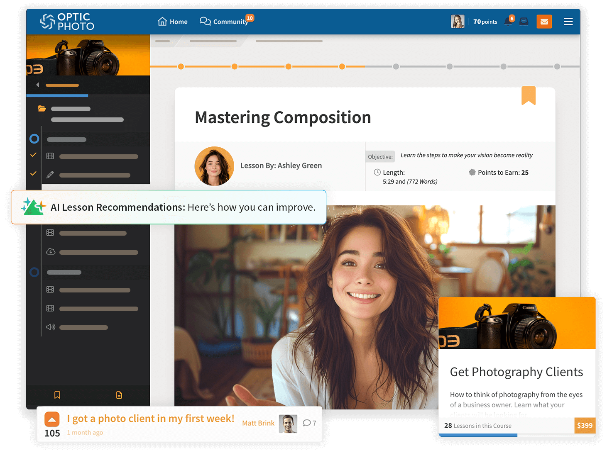
Task: Open the AI Lesson Recommendations banner
Action: [169, 207]
